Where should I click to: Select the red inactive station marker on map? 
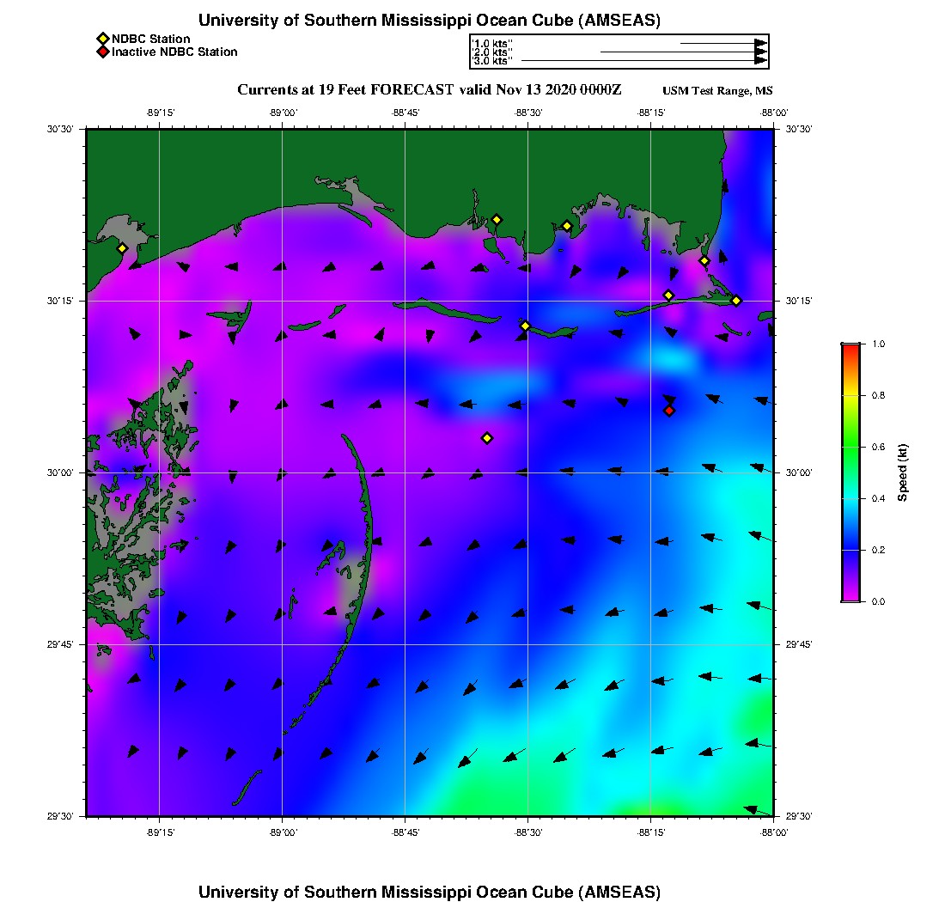point(669,411)
